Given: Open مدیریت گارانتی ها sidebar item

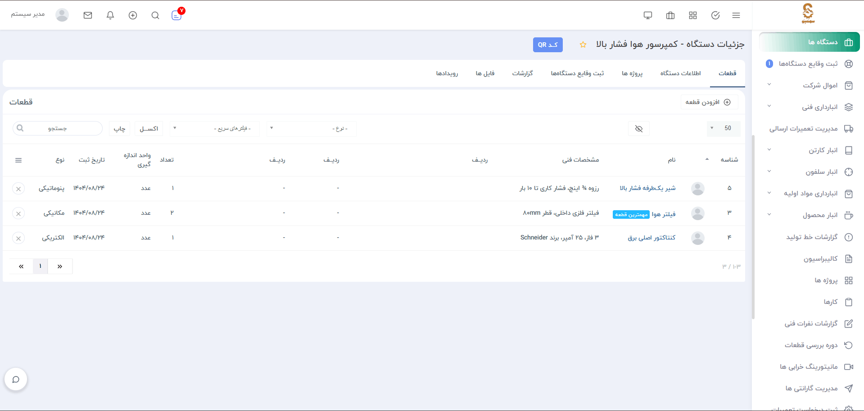Looking at the screenshot, I should 810,388.
